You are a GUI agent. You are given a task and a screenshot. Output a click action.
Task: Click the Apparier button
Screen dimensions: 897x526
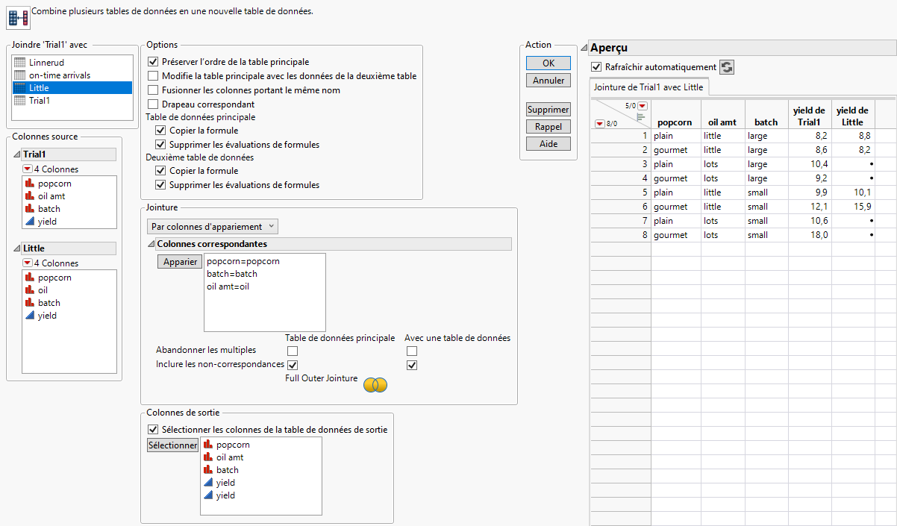[x=179, y=262]
